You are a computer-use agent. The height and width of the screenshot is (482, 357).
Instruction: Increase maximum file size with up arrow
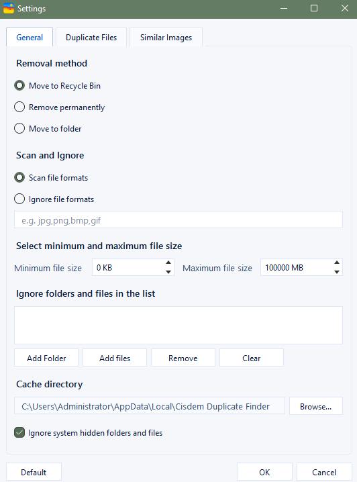tap(337, 262)
